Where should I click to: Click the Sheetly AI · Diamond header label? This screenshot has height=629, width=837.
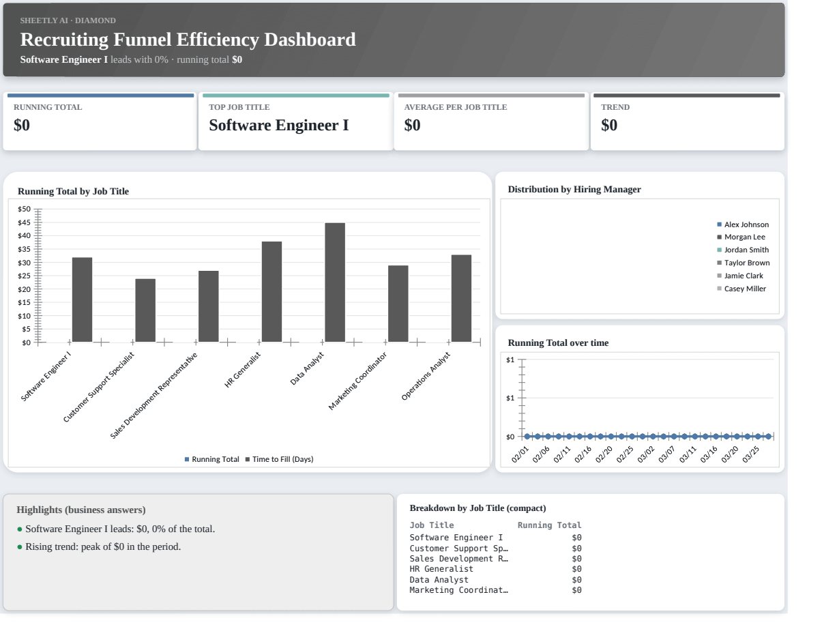click(x=68, y=20)
